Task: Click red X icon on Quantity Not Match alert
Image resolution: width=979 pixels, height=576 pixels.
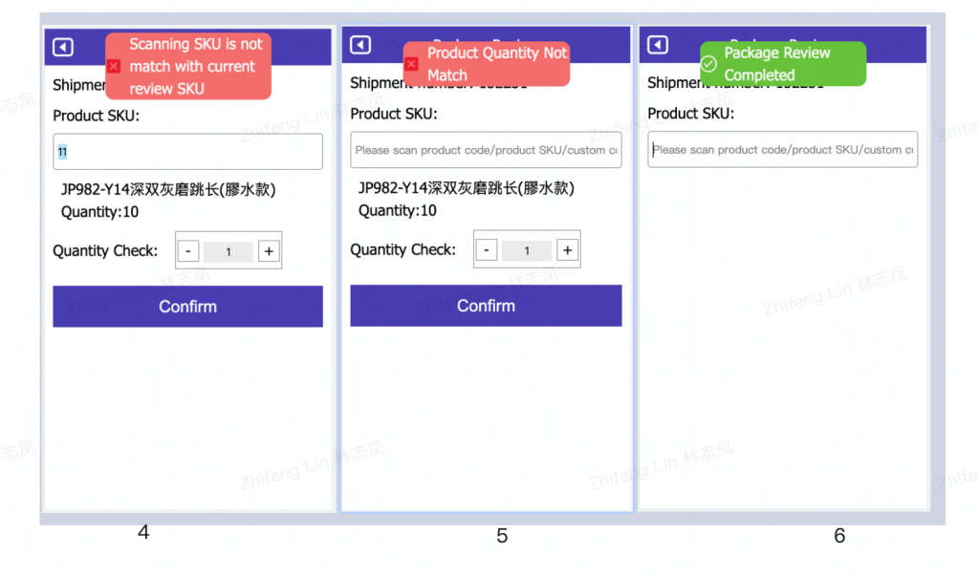Action: tap(411, 64)
